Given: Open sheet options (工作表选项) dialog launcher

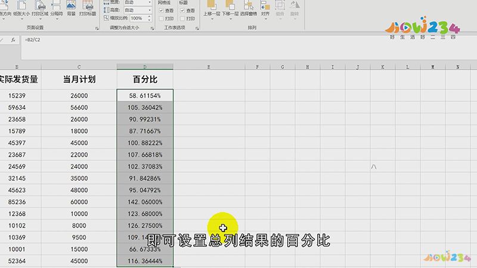Looking at the screenshot, I should pos(197,28).
